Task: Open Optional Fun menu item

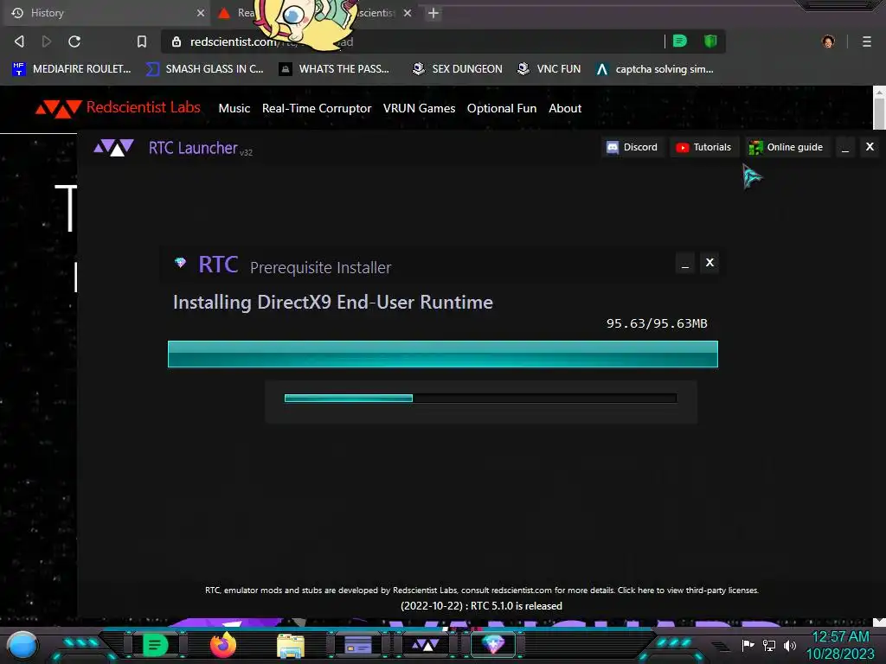Action: (502, 108)
